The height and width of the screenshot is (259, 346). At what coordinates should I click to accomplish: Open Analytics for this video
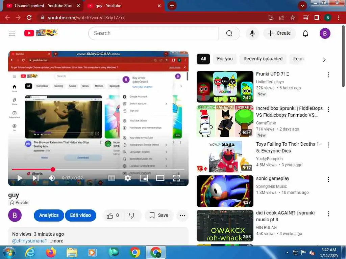tap(49, 215)
